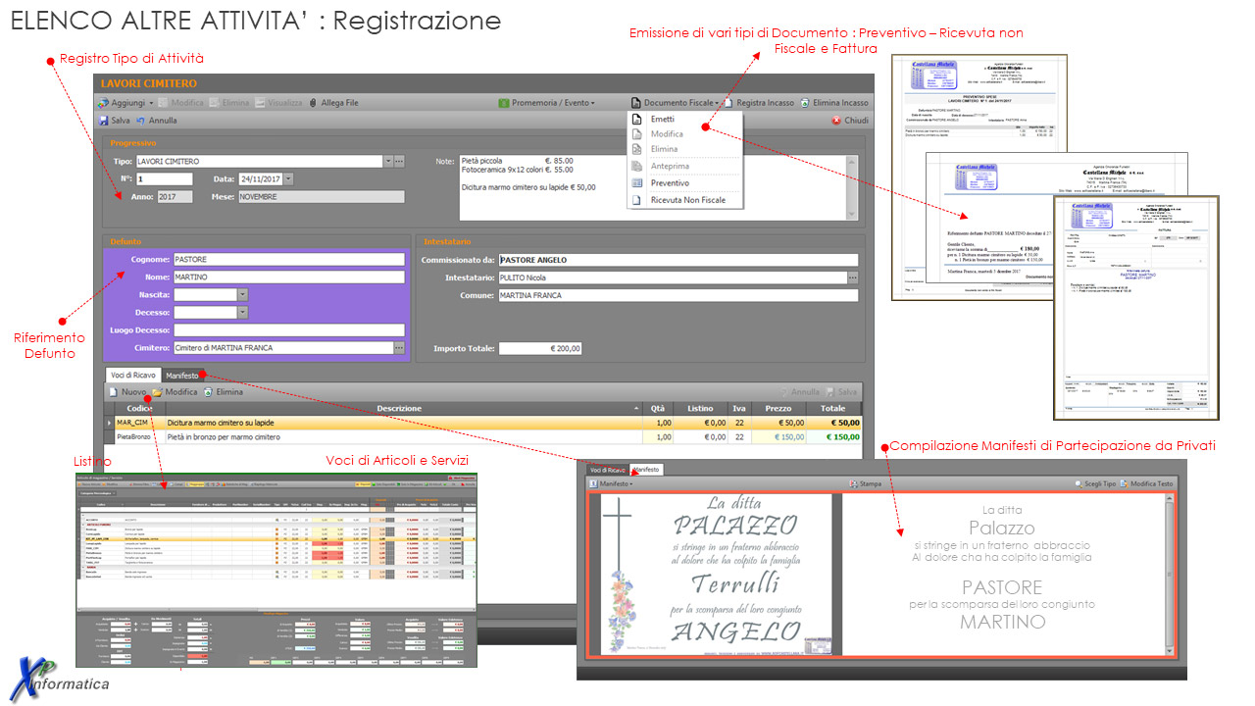Click the Preventivo Spese document thumbnail

click(979, 176)
